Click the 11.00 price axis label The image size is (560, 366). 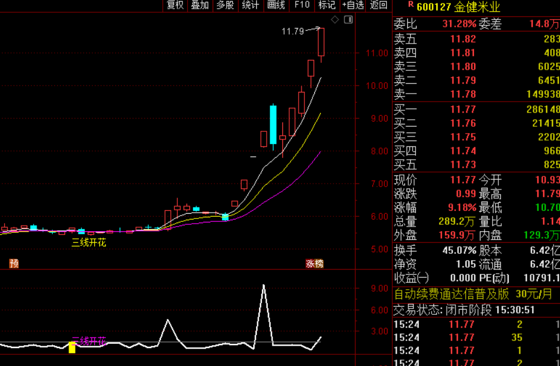coord(377,53)
